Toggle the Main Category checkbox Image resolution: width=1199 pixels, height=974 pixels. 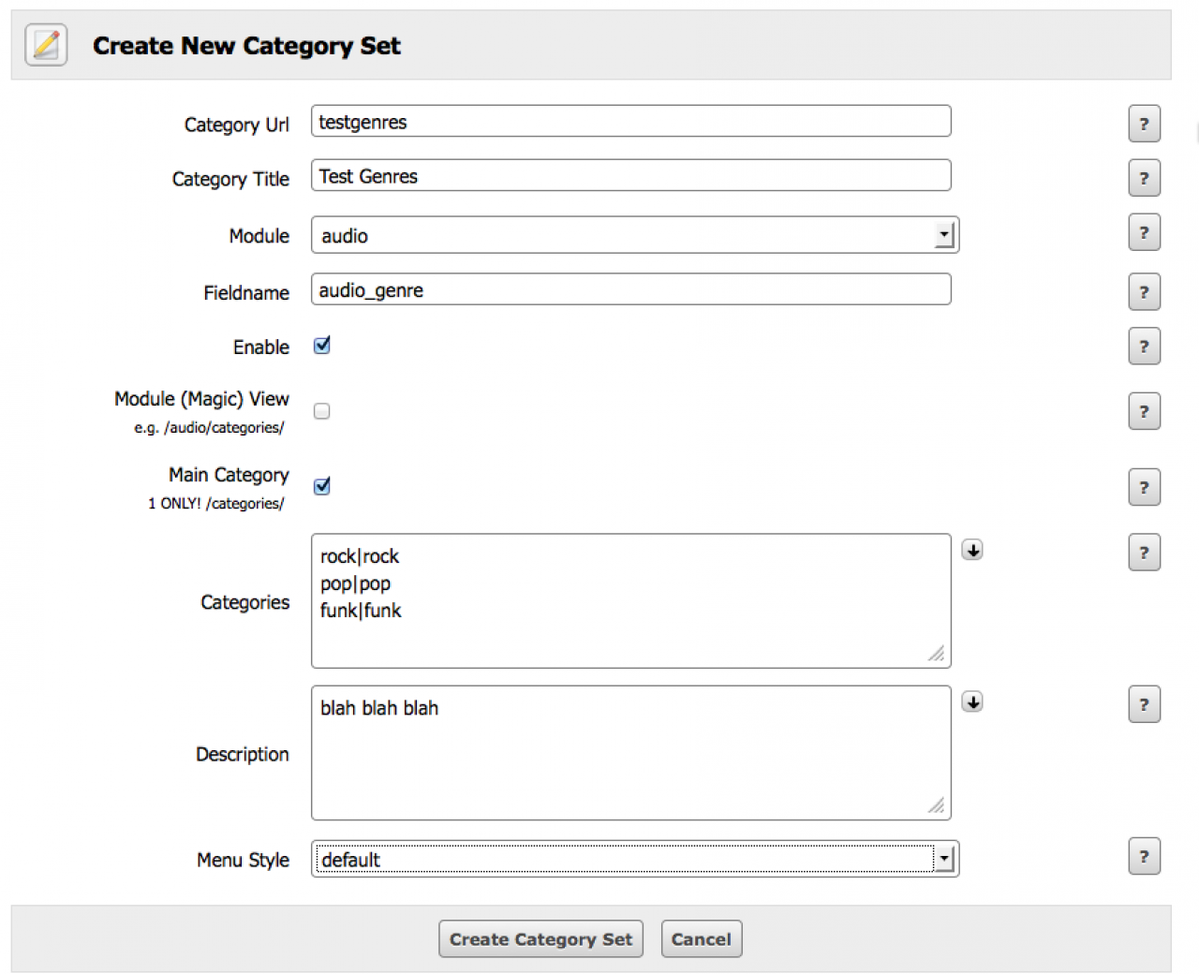(x=322, y=486)
